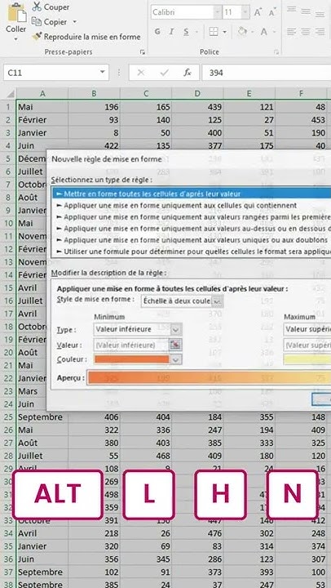The width and height of the screenshot is (331, 588).
Task: Click cell value 409 in row 26
Action: (301, 430)
